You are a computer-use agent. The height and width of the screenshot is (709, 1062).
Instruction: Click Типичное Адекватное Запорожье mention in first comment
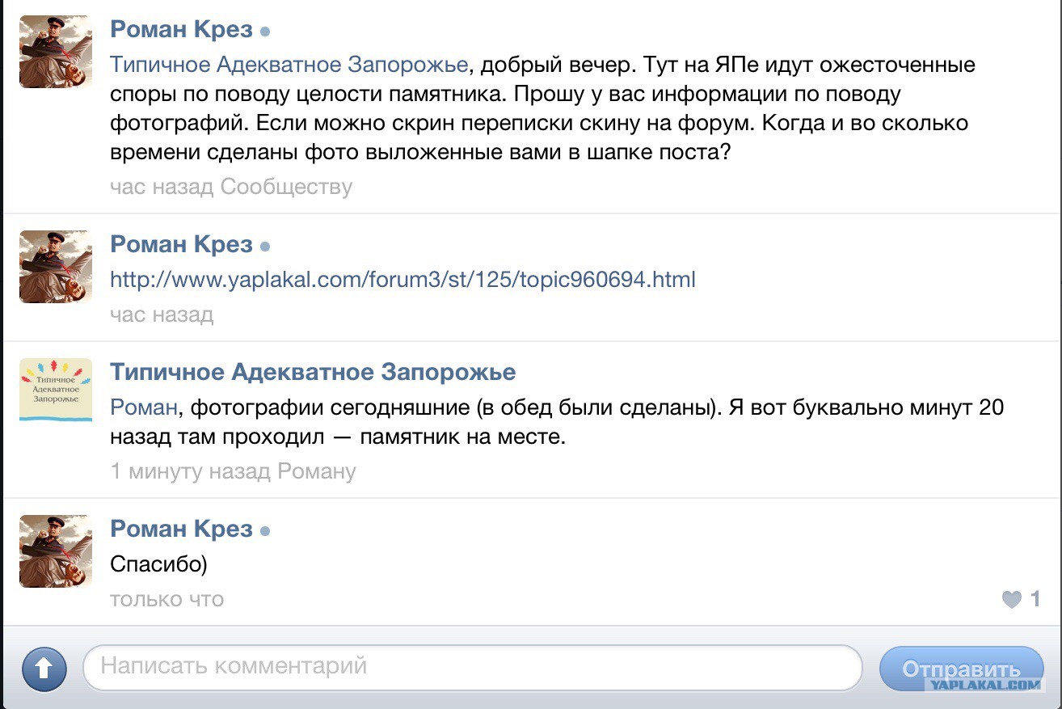coord(289,65)
